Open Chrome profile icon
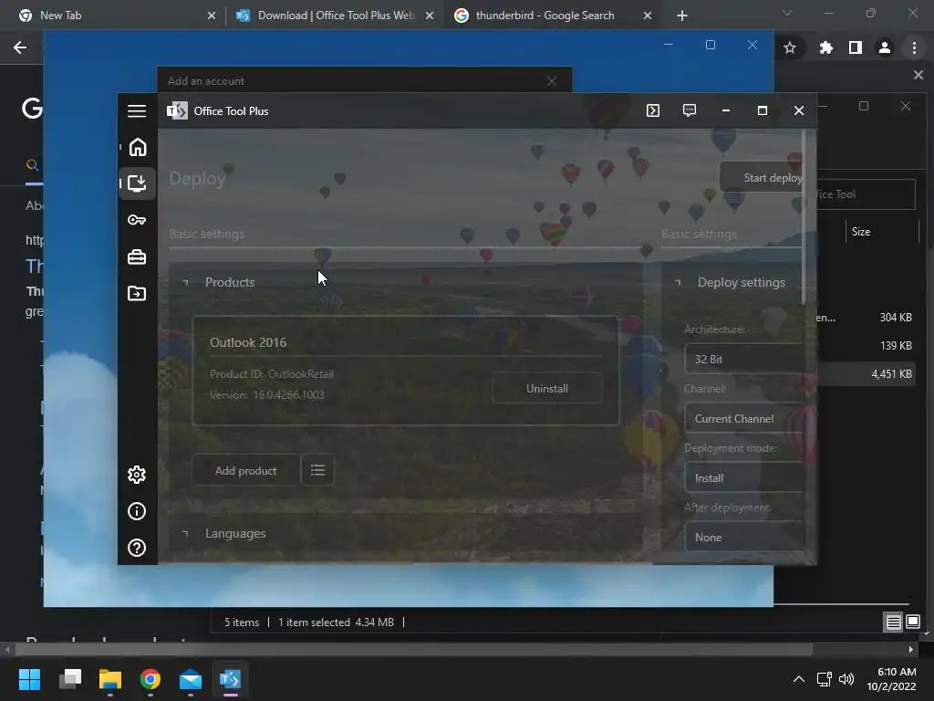 point(885,47)
